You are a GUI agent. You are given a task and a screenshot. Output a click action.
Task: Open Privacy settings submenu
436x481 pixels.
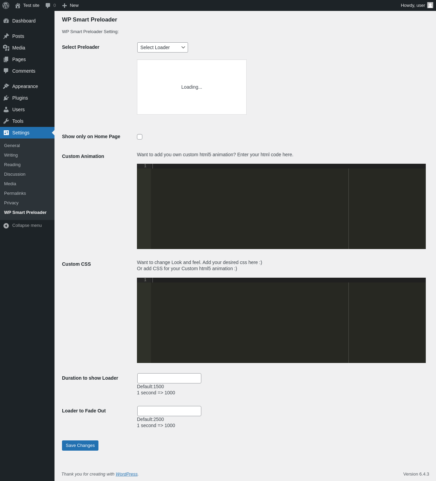point(11,203)
